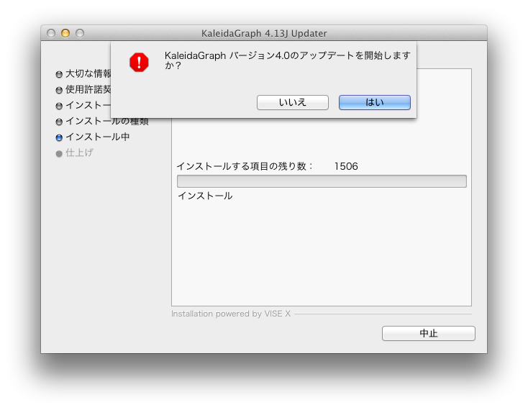
Task: Select the 大切な情報 step label
Action: [88, 73]
